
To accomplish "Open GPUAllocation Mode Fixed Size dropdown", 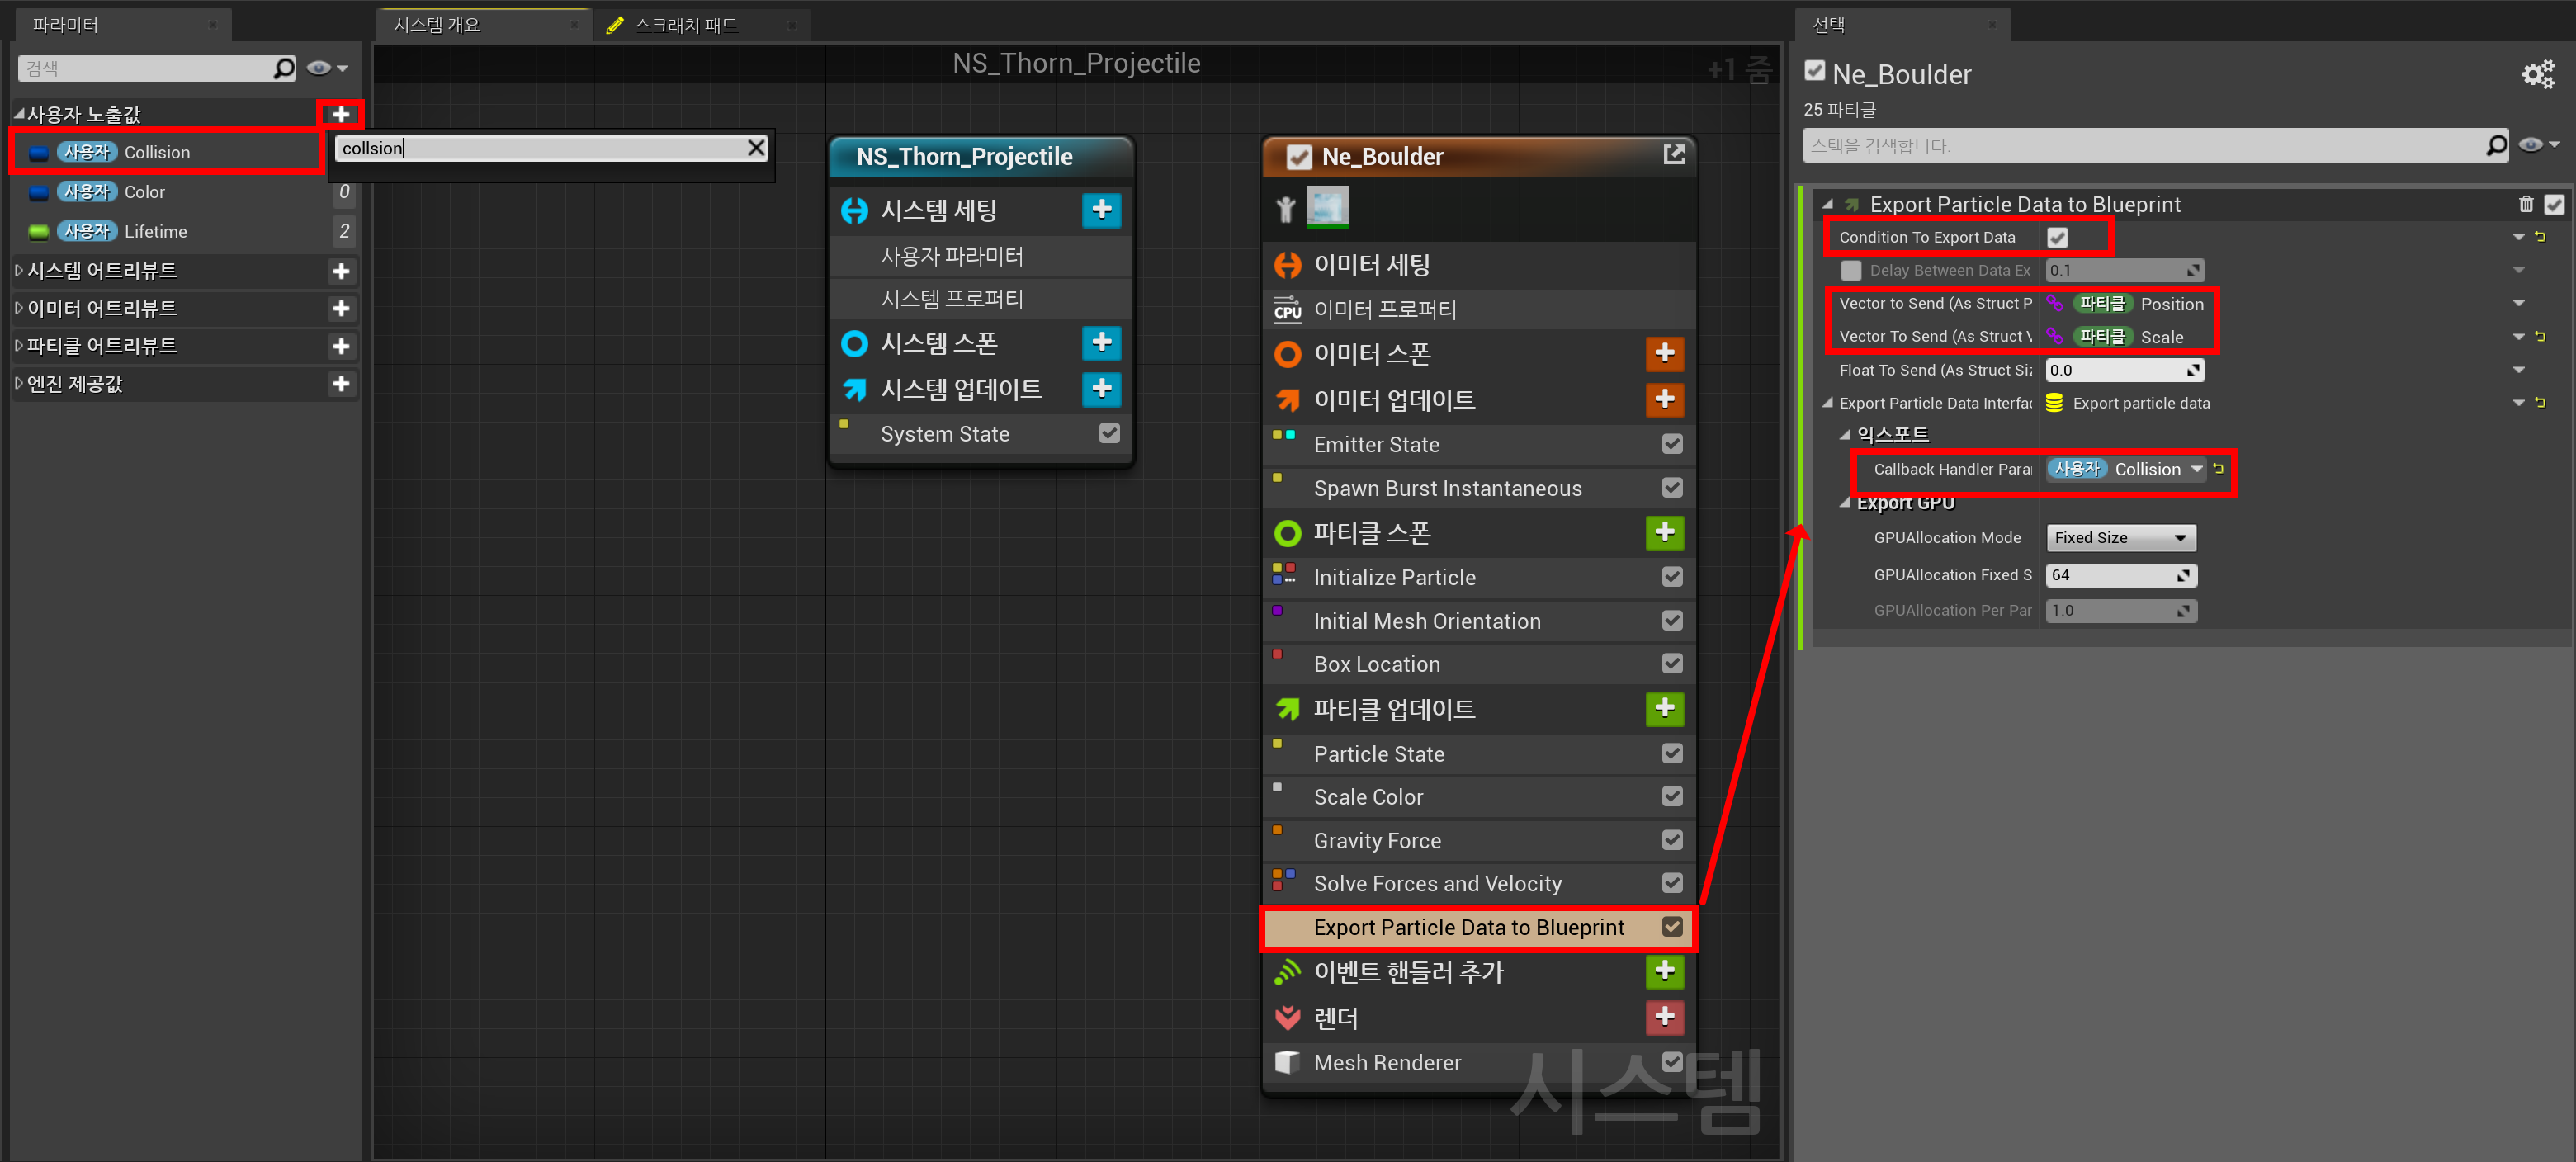I will pyautogui.click(x=2120, y=538).
